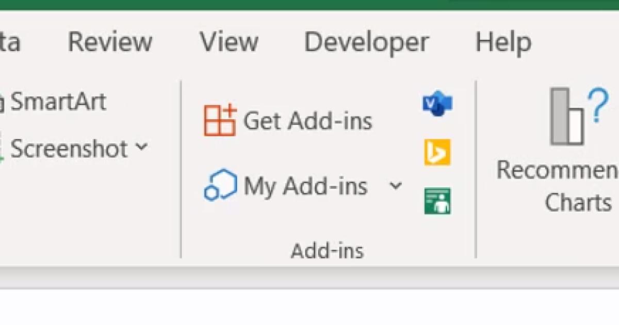Click the Get Add-ins store icon
619x325 pixels.
pyautogui.click(x=220, y=121)
